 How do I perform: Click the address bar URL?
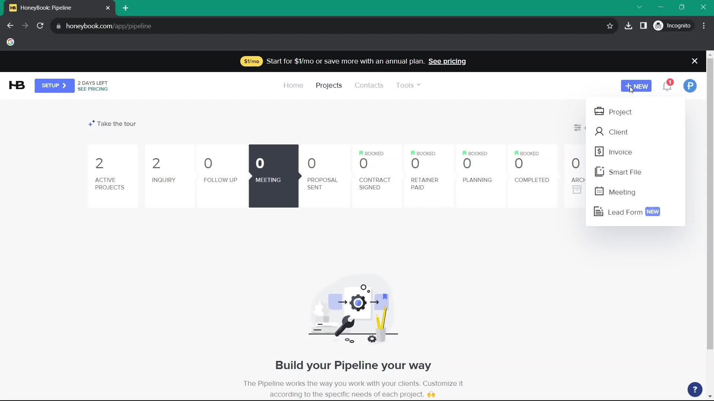pyautogui.click(x=109, y=26)
